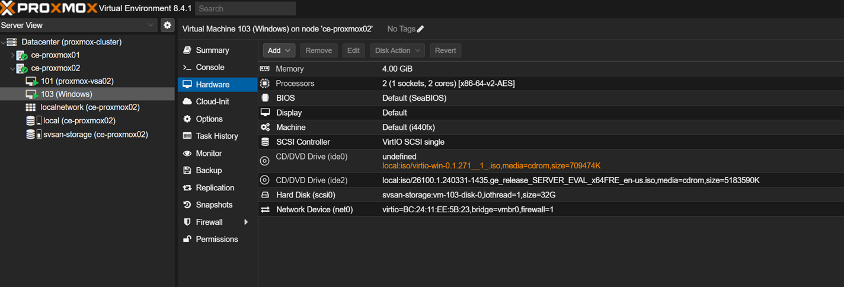
Task: Select the 101 (proxmox-vsa02) tree item
Action: point(77,81)
